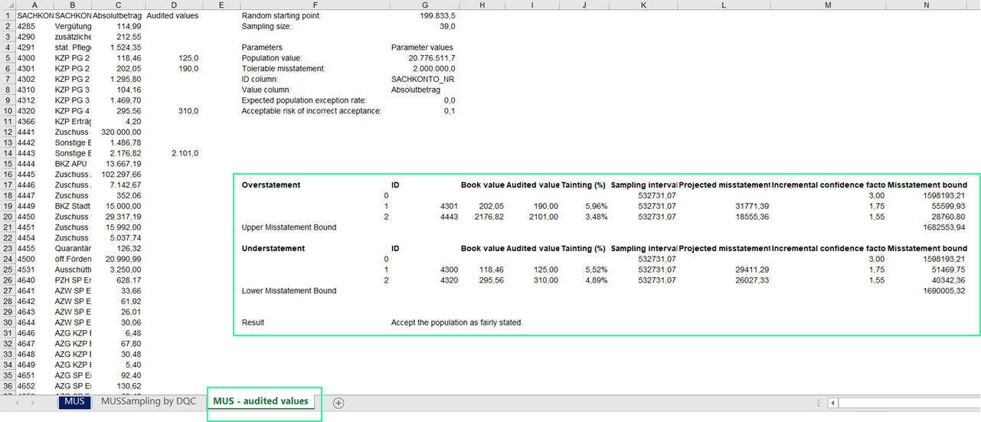Image resolution: width=981 pixels, height=422 pixels.
Task: Open the MUSSampling by DQC sheet tab
Action: pyautogui.click(x=149, y=401)
